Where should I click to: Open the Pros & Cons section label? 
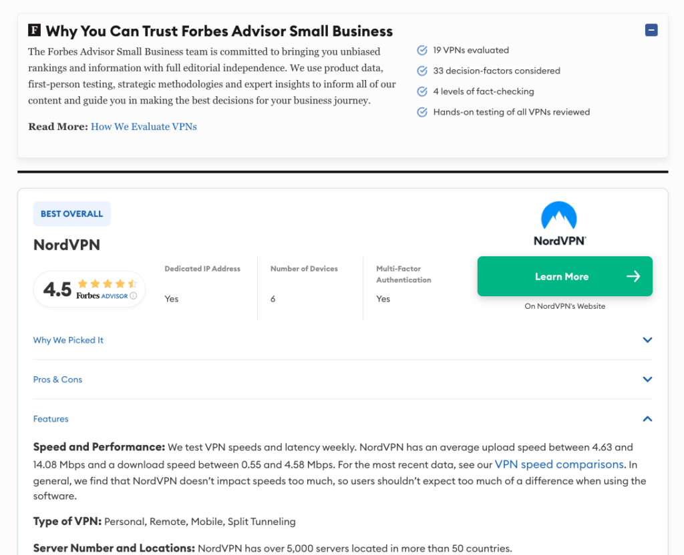pyautogui.click(x=57, y=380)
